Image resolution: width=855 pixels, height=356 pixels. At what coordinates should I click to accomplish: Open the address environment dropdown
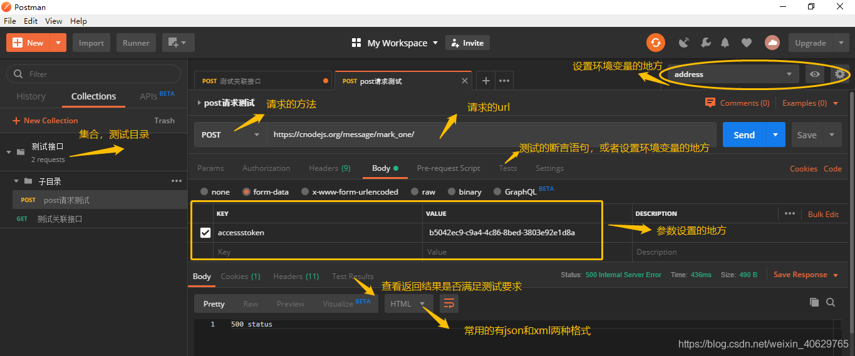pos(733,74)
